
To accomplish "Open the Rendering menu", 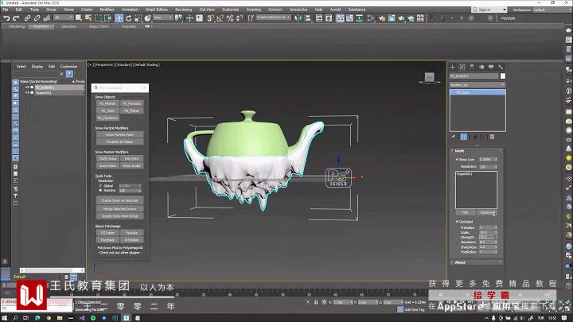I will (184, 10).
